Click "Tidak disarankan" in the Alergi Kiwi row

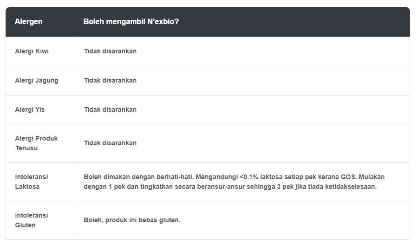click(110, 51)
